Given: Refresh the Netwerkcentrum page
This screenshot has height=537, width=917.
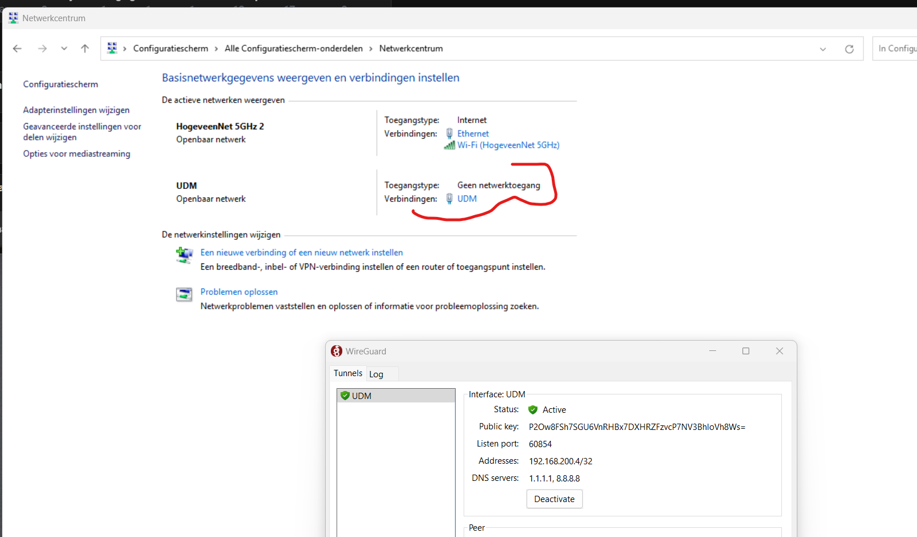Looking at the screenshot, I should [849, 49].
